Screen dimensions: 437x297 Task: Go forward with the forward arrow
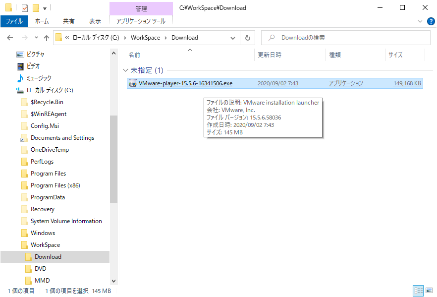click(x=25, y=38)
